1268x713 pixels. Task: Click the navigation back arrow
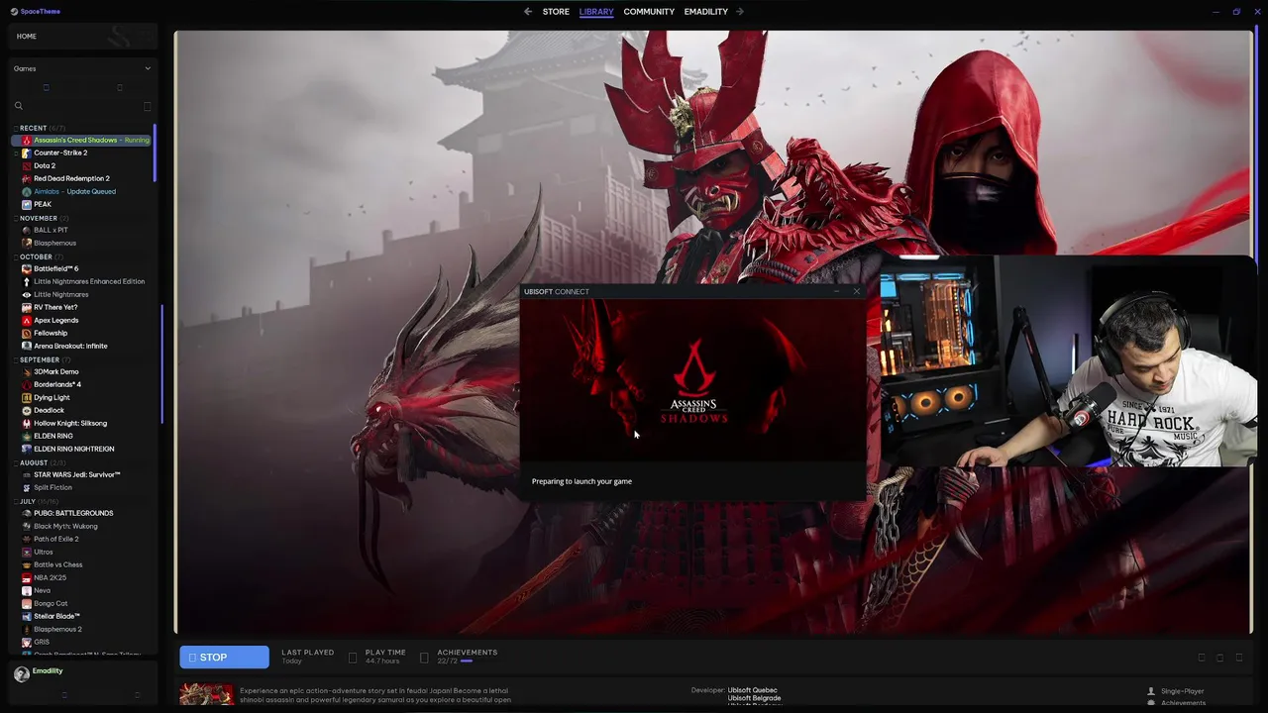point(528,12)
